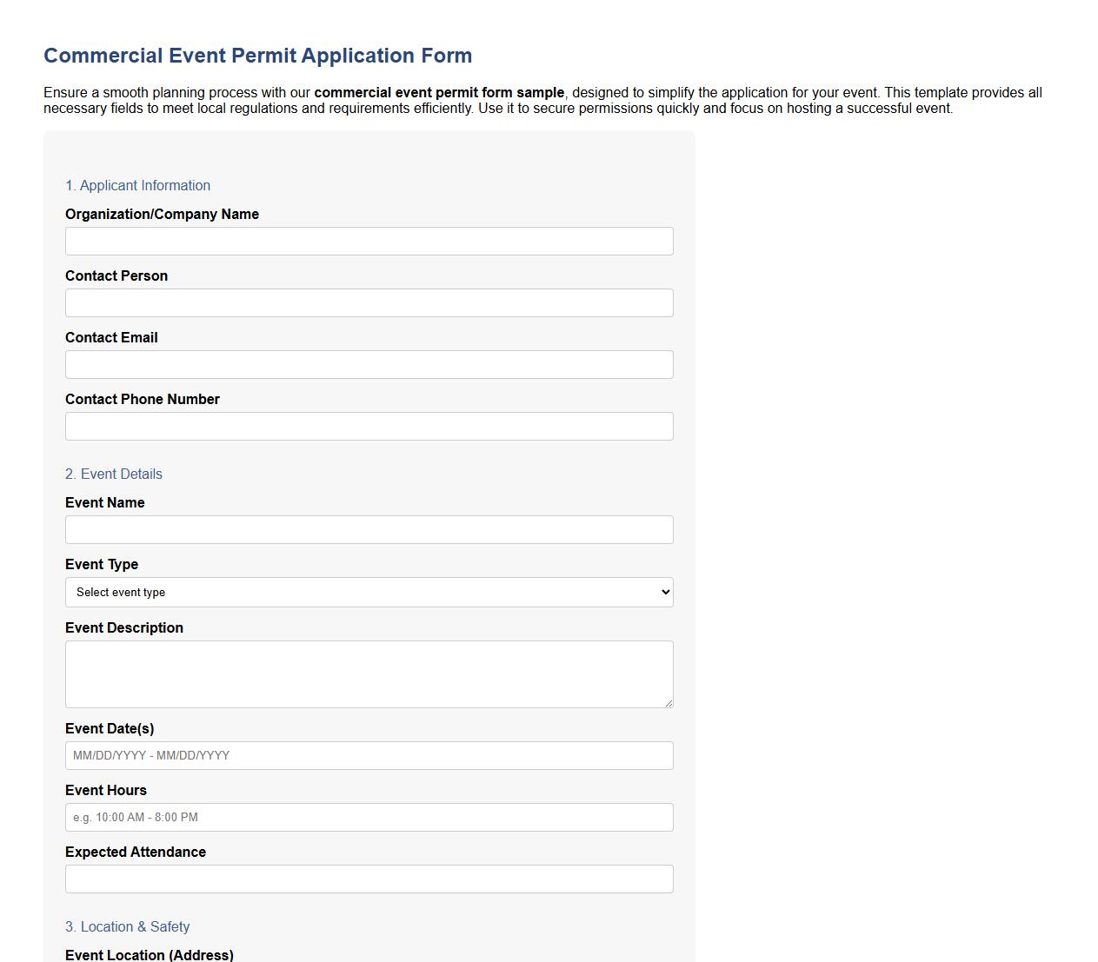Click inside the Event Description text area

pyautogui.click(x=369, y=673)
